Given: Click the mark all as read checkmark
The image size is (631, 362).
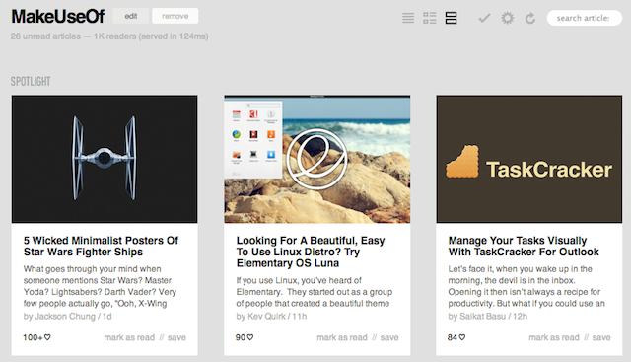Looking at the screenshot, I should tap(484, 18).
